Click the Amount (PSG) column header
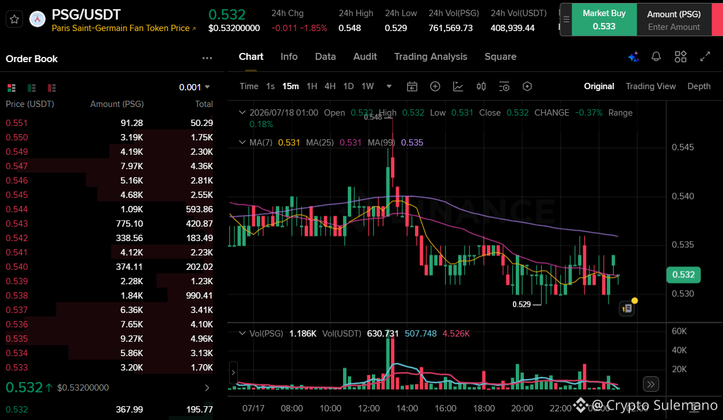723x420 pixels. tap(117, 104)
